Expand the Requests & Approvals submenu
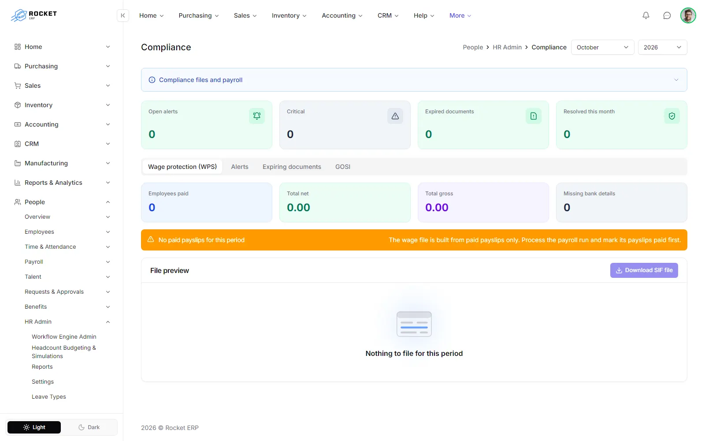Viewport: 705px width, 441px height. click(67, 292)
